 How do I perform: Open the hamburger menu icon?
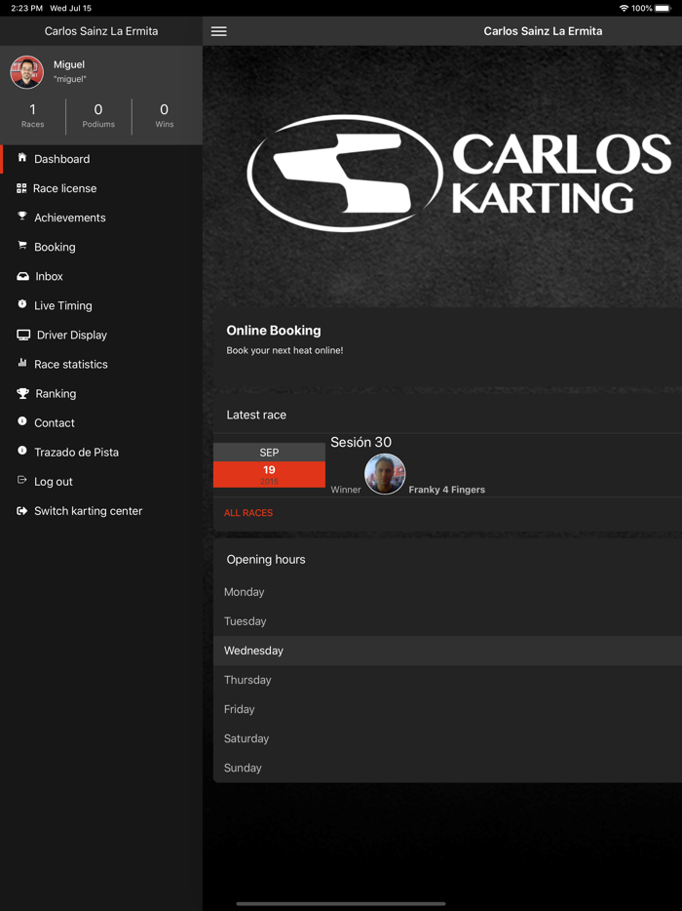(x=219, y=31)
